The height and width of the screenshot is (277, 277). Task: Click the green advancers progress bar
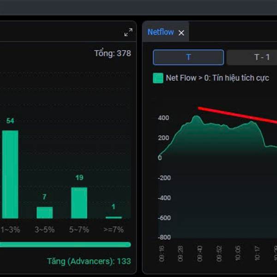(x=66, y=245)
